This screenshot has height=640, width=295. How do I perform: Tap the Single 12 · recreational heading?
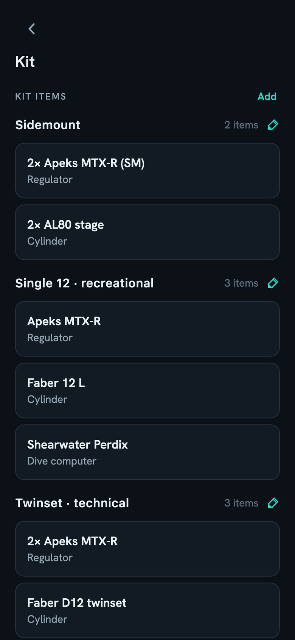[x=84, y=283]
